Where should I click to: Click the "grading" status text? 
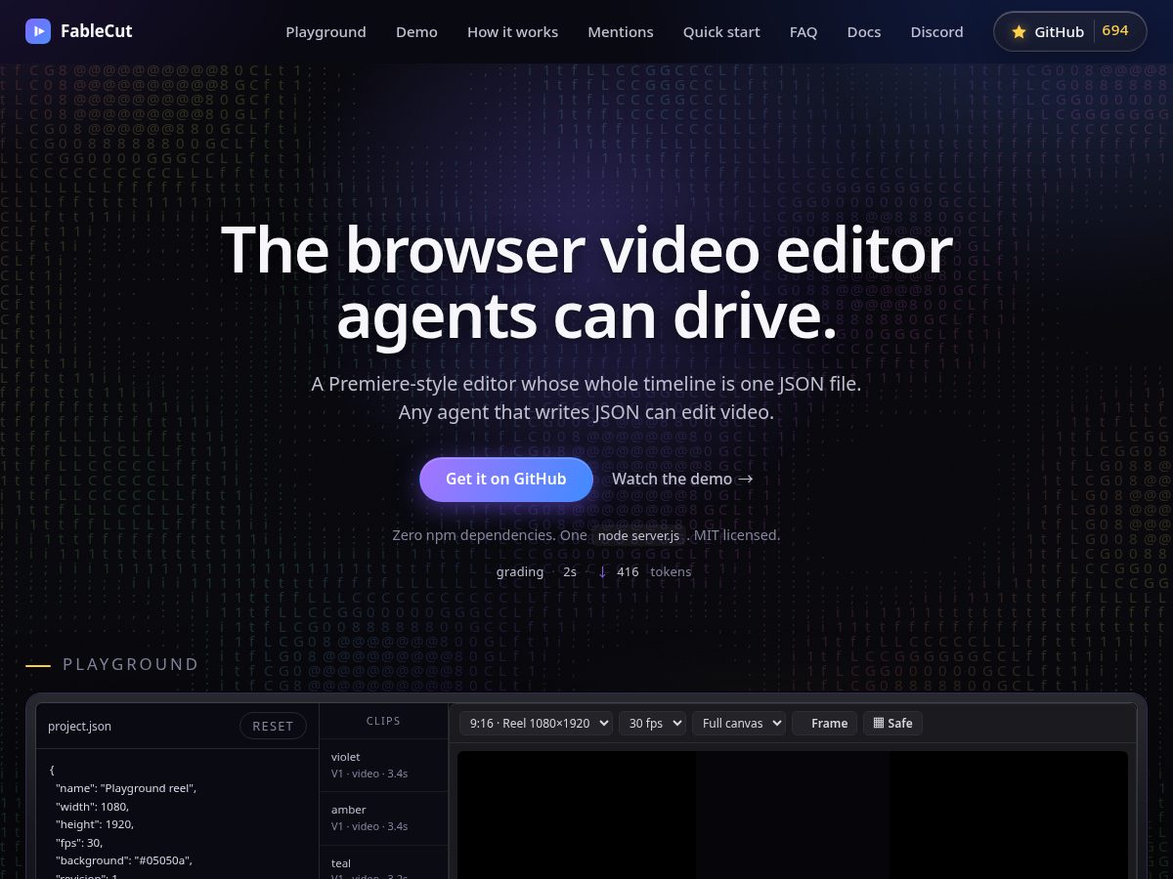tap(520, 571)
